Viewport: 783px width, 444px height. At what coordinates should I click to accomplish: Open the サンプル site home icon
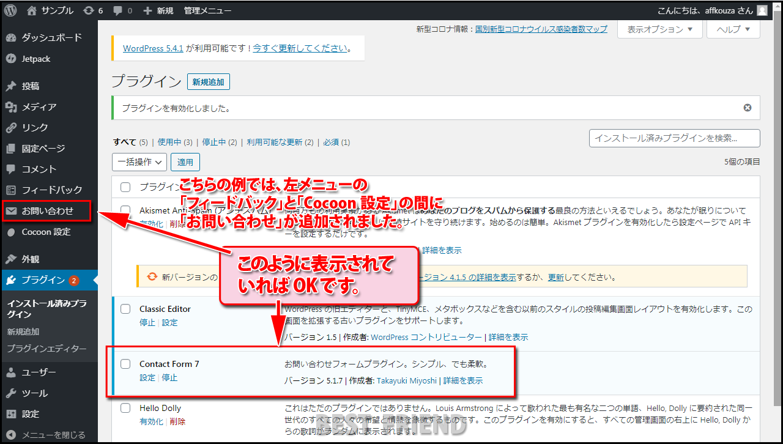tap(32, 10)
